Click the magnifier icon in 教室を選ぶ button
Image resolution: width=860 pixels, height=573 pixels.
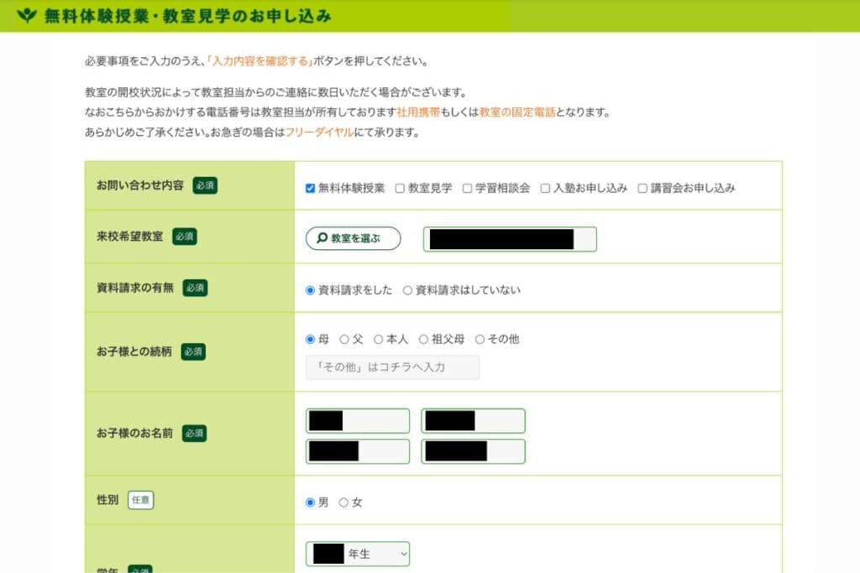tap(322, 237)
